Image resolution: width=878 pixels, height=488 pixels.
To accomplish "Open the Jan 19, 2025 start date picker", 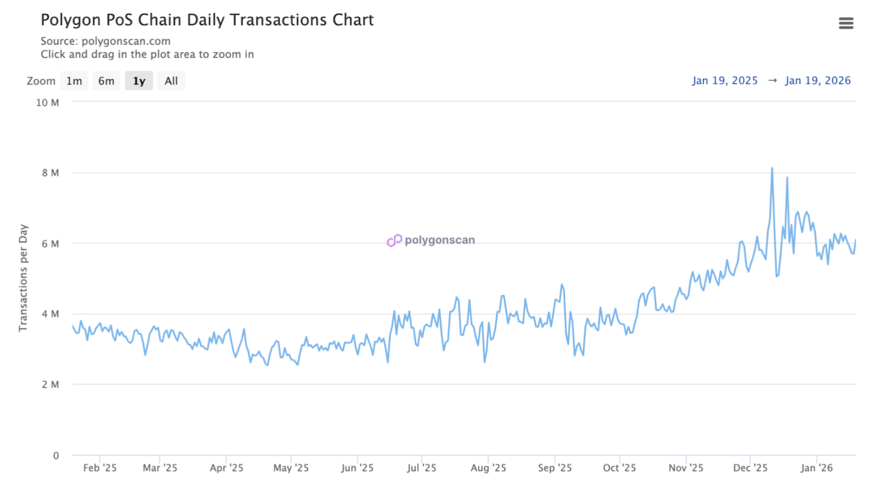I will [x=725, y=80].
